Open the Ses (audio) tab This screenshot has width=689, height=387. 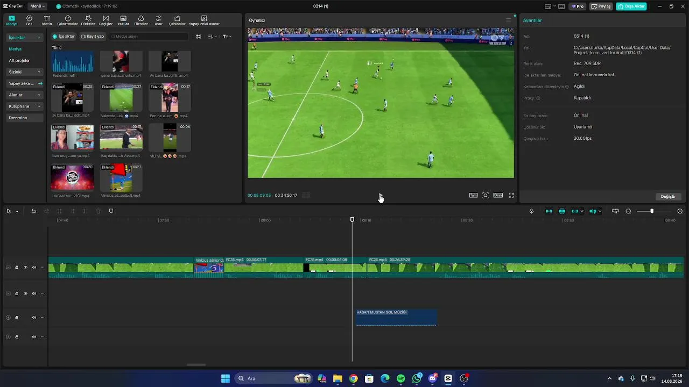[29, 20]
